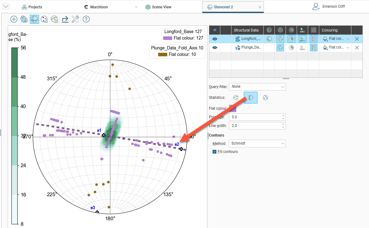Click the contours column header icon
This screenshot has height=228, width=369.
pos(291,30)
